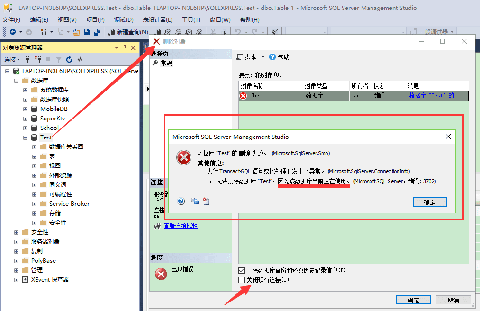Click the save all icon
Viewport: 480px width, 311px height.
[97, 32]
